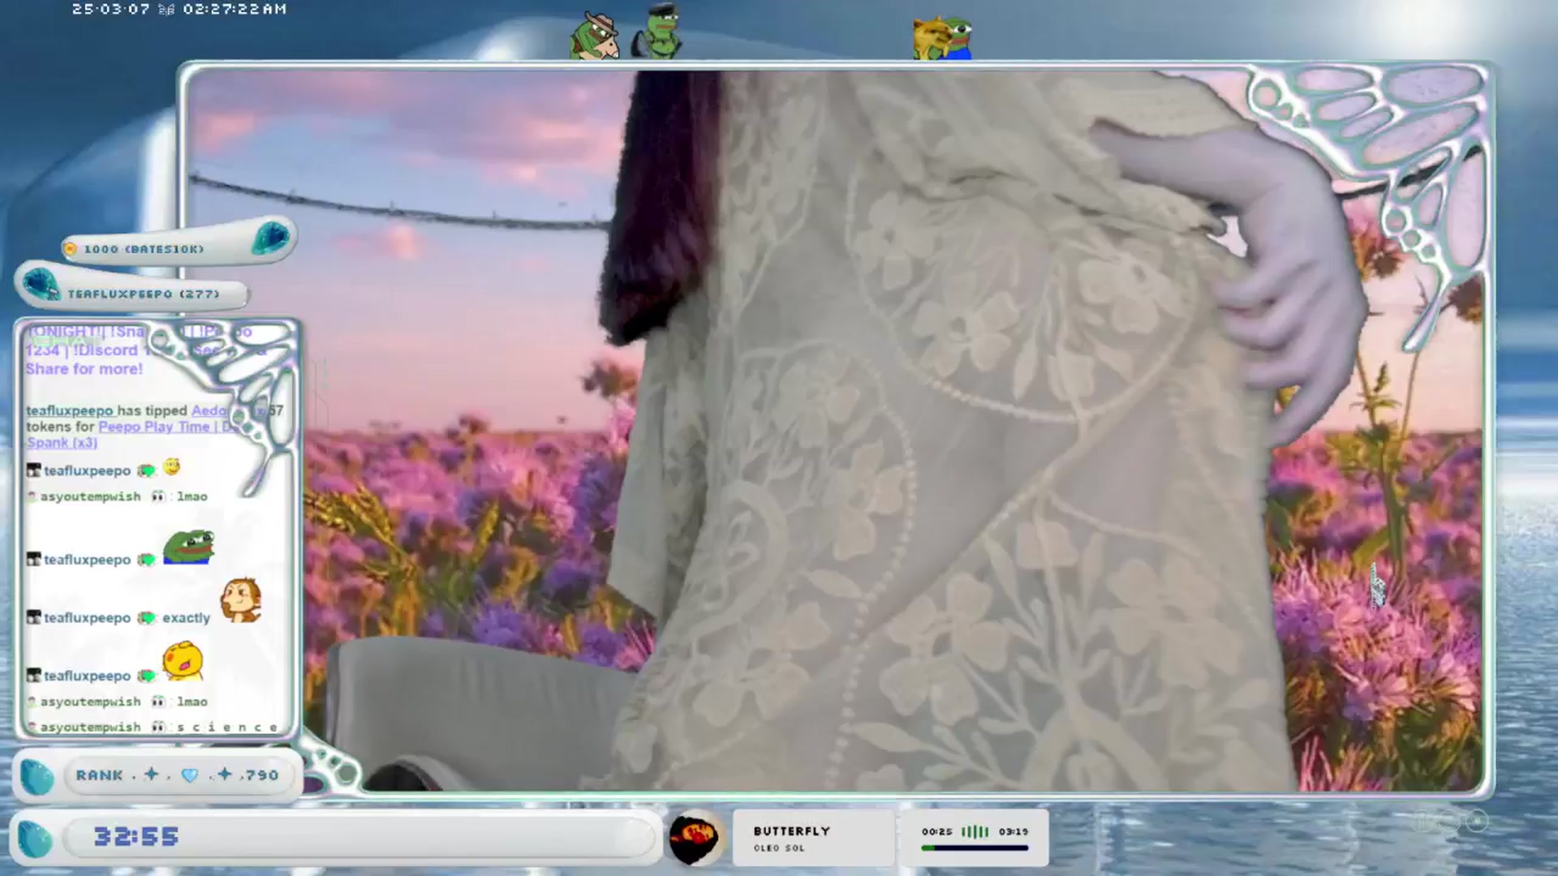This screenshot has height=876, width=1558.
Task: Click the Pepe frog emote in chat
Action: coord(188,547)
